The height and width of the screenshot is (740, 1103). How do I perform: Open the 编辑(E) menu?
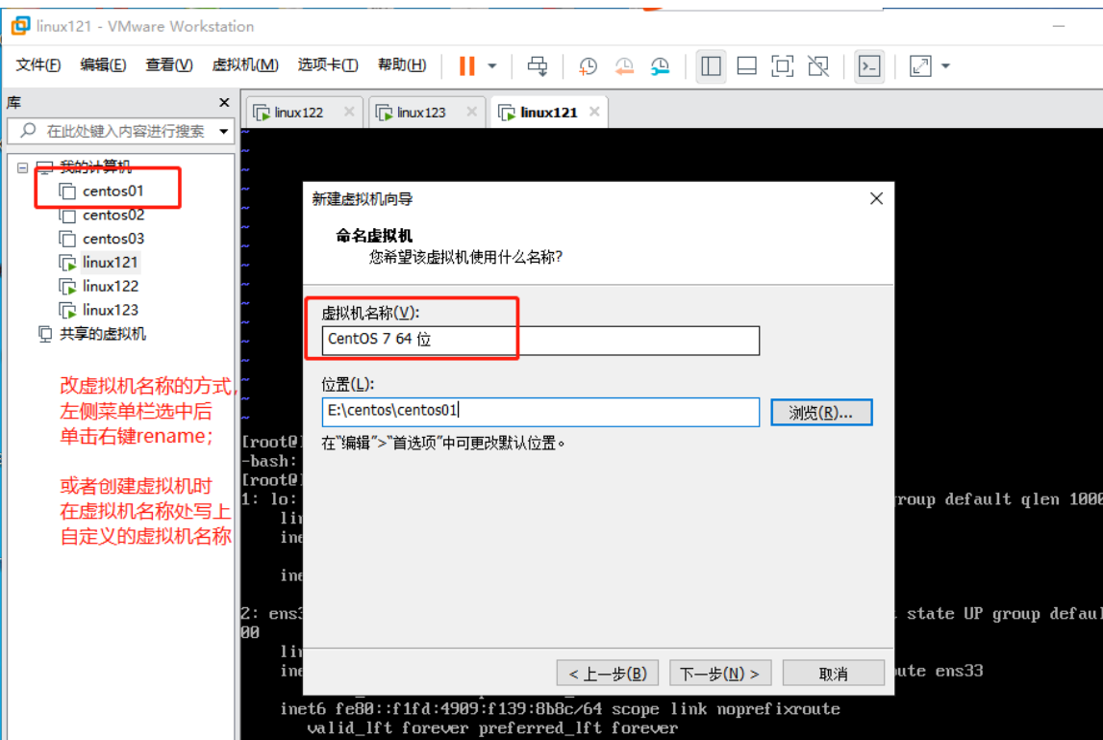coord(104,64)
